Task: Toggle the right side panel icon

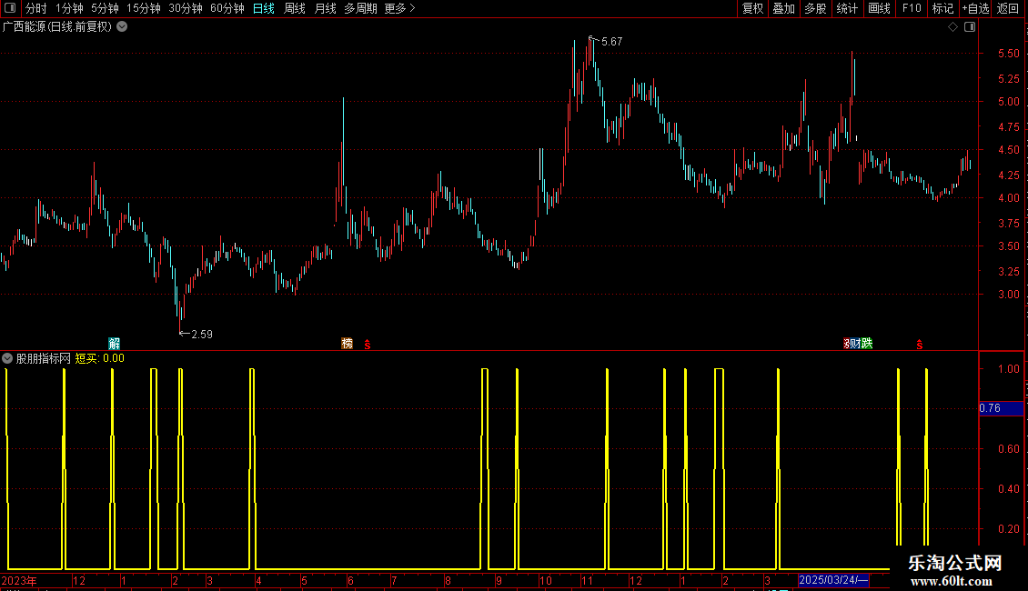Action: point(970,27)
